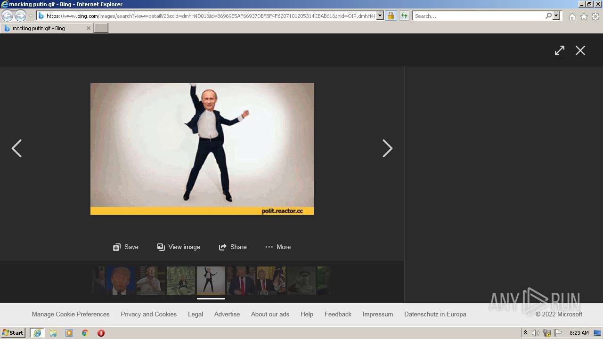Open the Help link
603x339 pixels.
tap(307, 314)
